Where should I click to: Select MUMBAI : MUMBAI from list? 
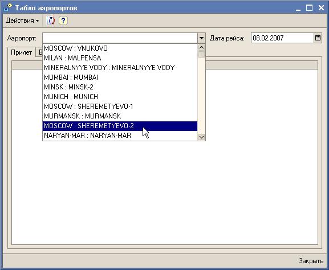point(120,77)
